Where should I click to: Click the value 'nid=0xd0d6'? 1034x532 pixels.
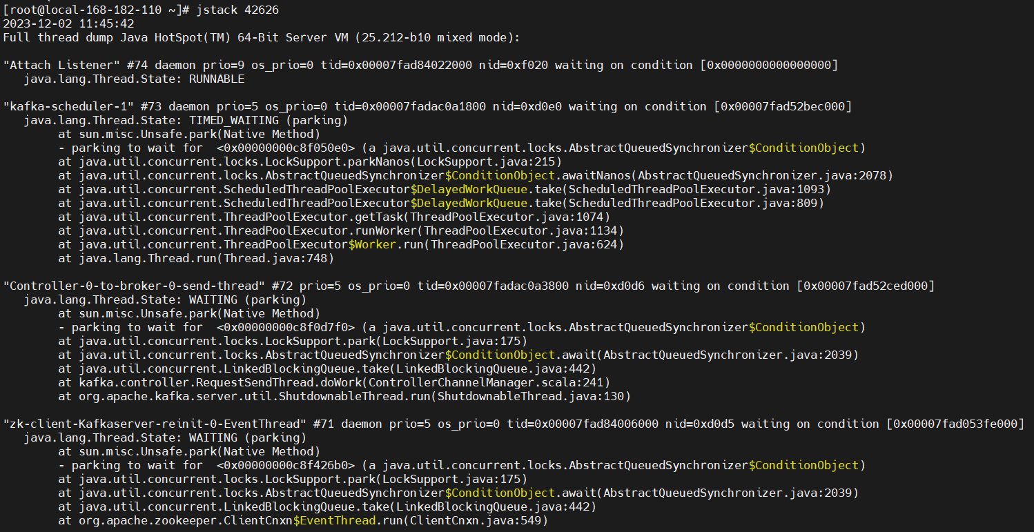click(x=610, y=286)
